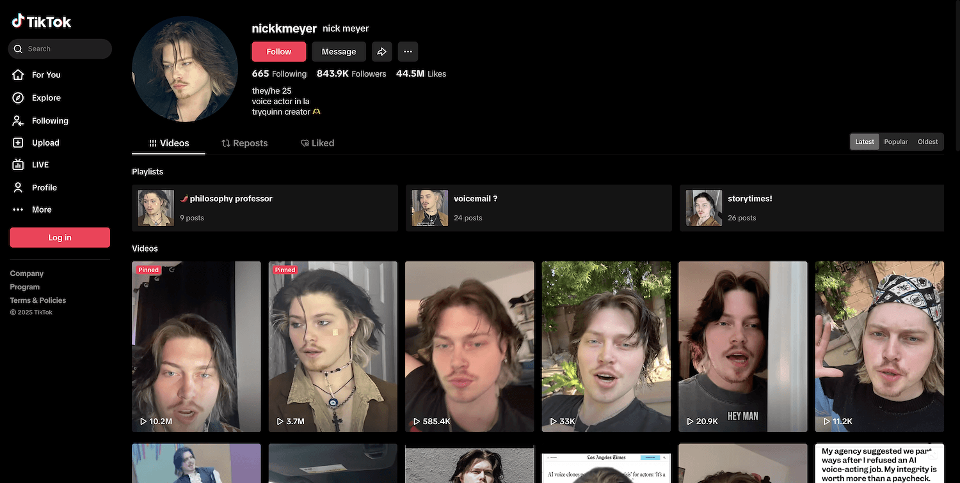Open the Following sidebar icon
Image resolution: width=960 pixels, height=483 pixels.
point(19,121)
